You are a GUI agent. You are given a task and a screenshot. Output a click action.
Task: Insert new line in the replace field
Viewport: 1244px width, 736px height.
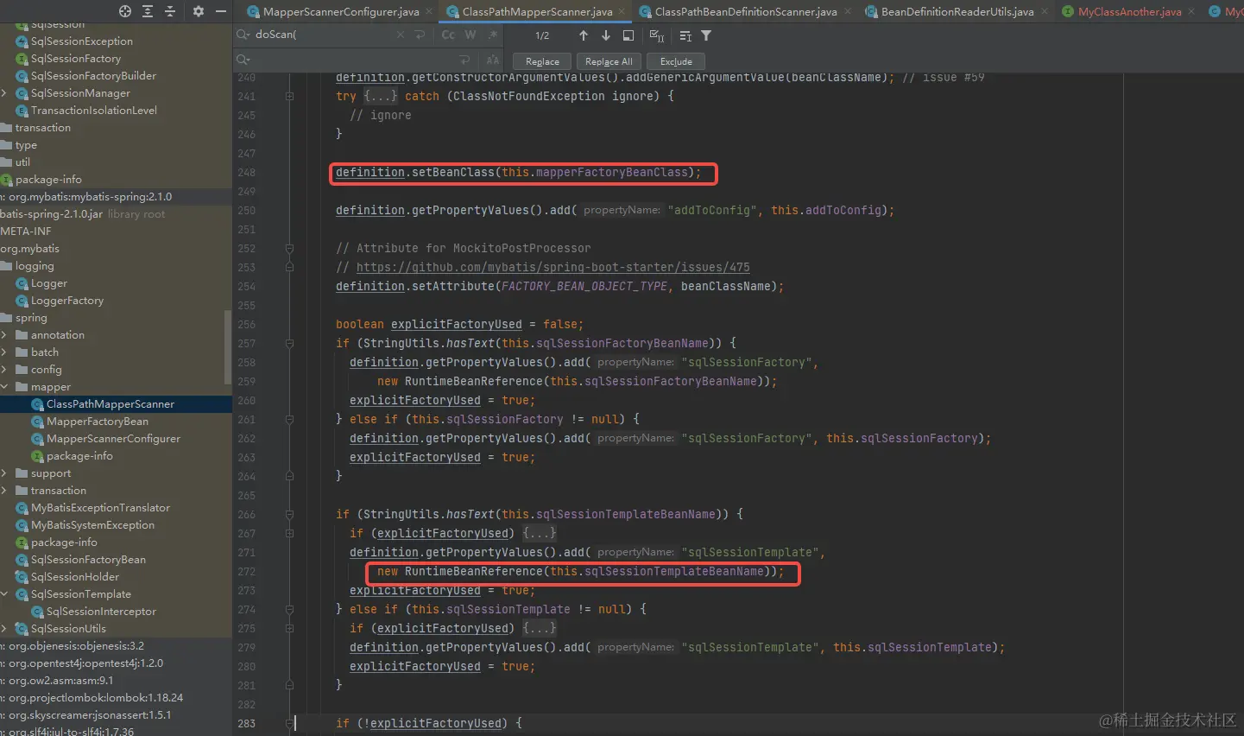[465, 60]
